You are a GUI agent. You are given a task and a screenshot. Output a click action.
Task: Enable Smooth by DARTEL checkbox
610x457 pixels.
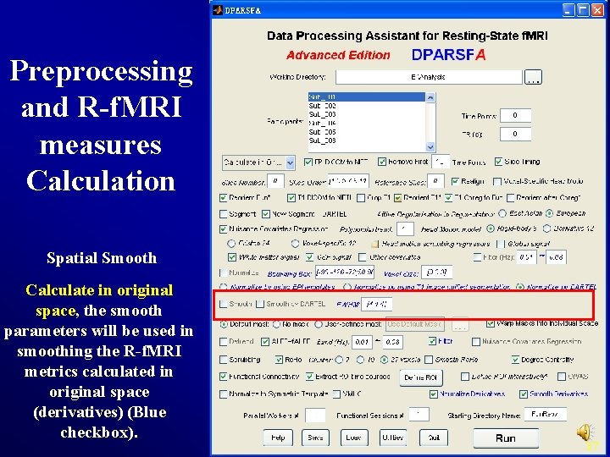click(260, 304)
